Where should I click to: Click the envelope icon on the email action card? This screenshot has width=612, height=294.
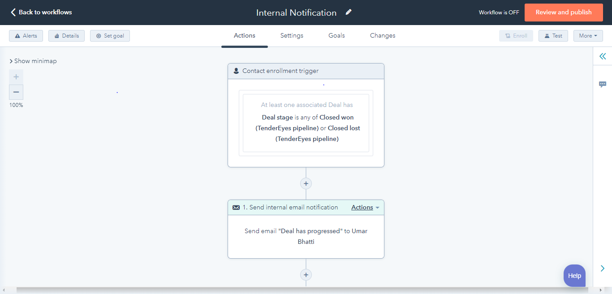236,207
